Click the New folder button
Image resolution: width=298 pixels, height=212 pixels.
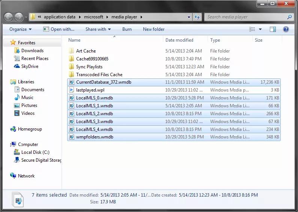[154, 29]
